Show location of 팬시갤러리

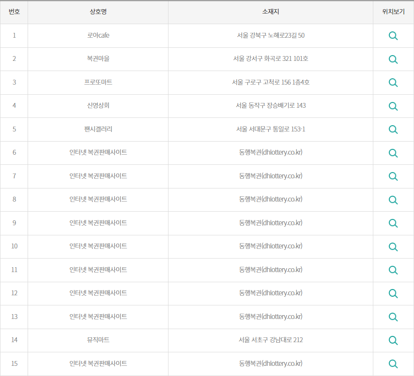[393, 129]
